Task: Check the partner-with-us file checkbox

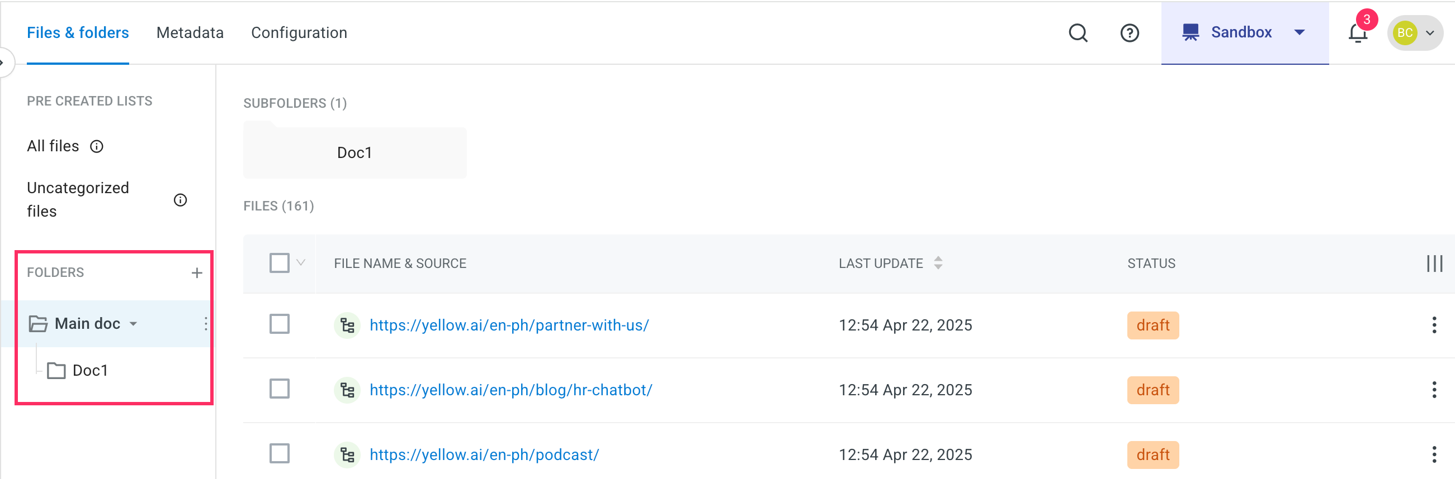Action: [279, 324]
